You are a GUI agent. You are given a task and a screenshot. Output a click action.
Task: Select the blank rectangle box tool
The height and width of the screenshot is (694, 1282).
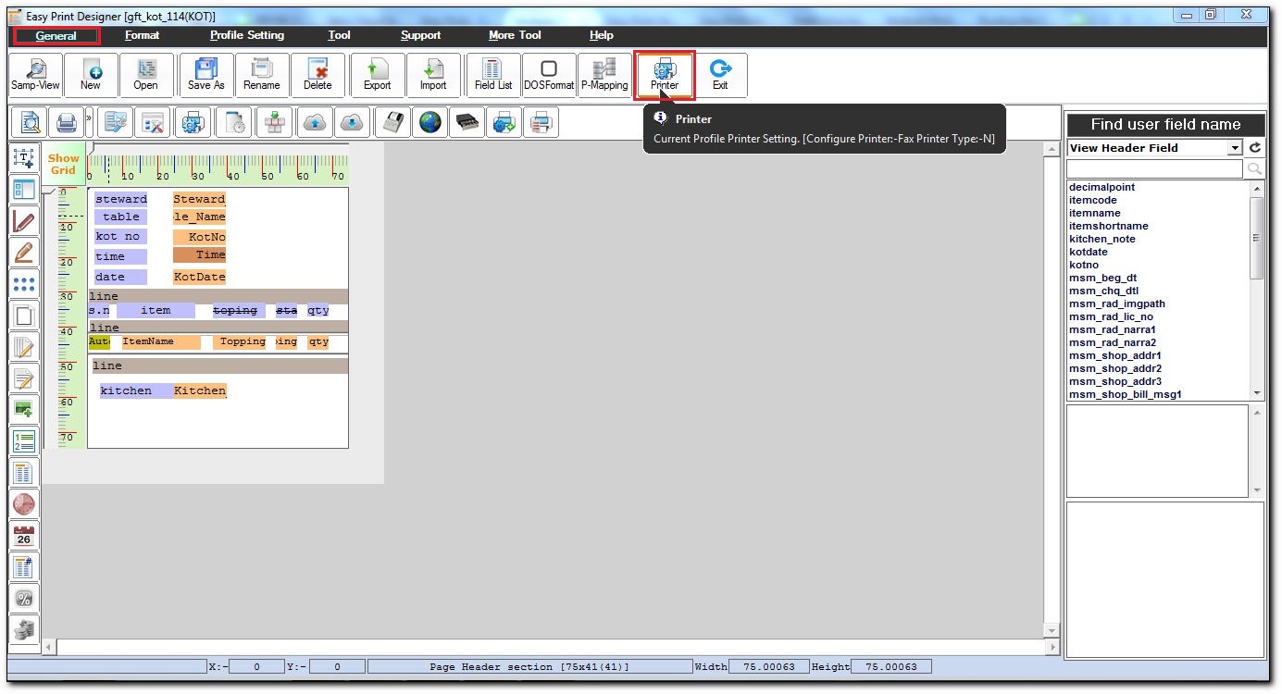coord(24,316)
